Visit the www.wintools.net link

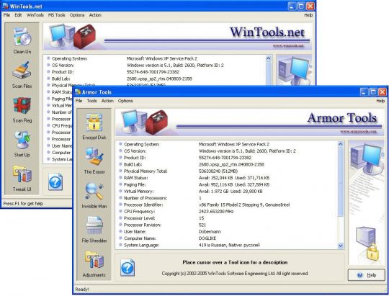pos(288,45)
